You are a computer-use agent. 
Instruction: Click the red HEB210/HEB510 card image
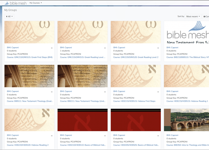click(82, 120)
